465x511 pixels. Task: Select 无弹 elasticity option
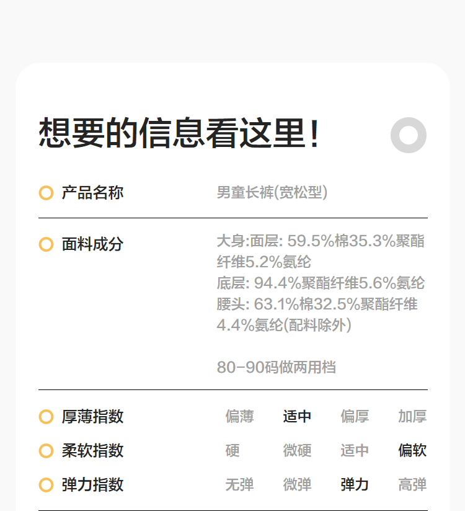coord(239,485)
